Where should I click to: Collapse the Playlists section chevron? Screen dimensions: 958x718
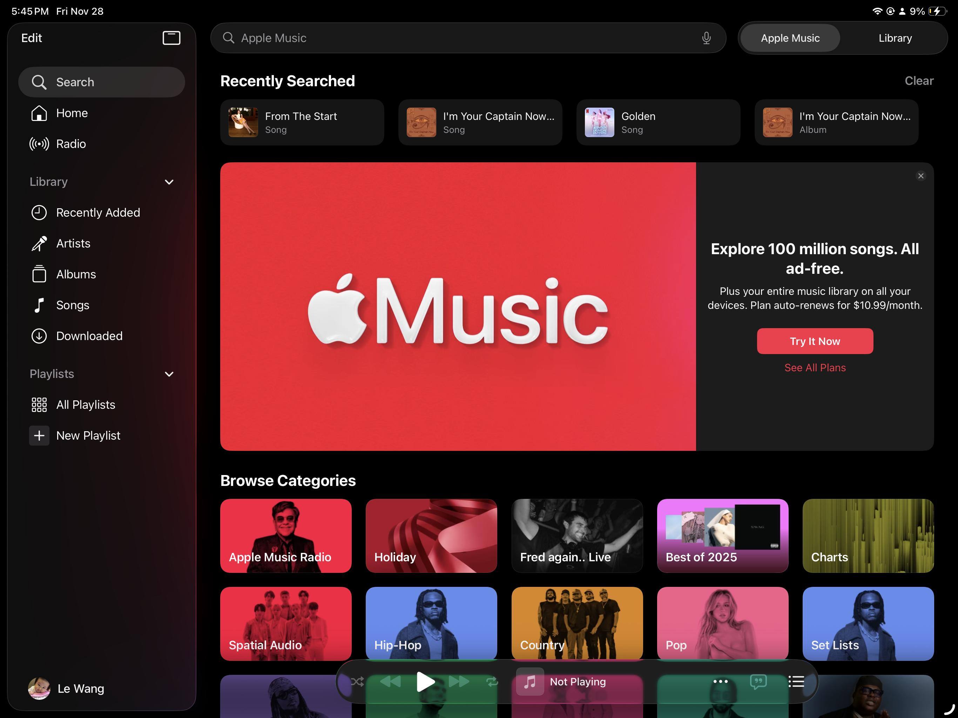click(169, 374)
